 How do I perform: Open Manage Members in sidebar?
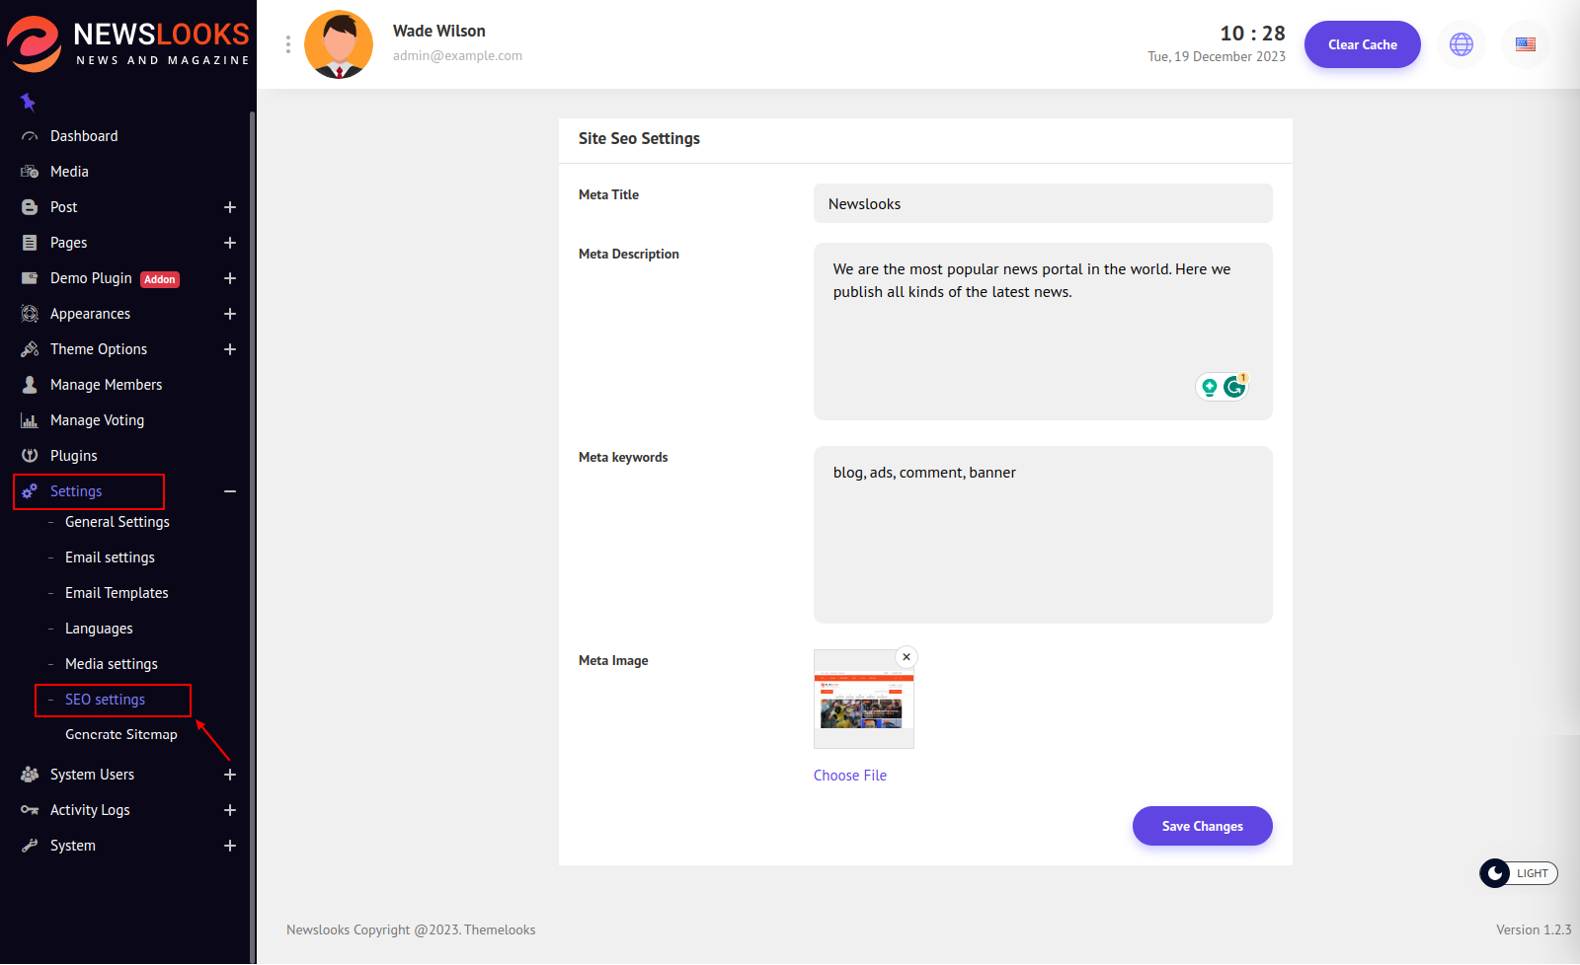tap(106, 385)
